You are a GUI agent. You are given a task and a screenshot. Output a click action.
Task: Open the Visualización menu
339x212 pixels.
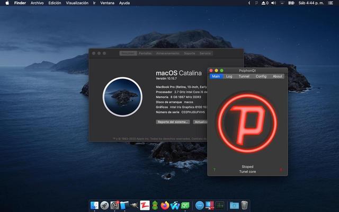77,3
